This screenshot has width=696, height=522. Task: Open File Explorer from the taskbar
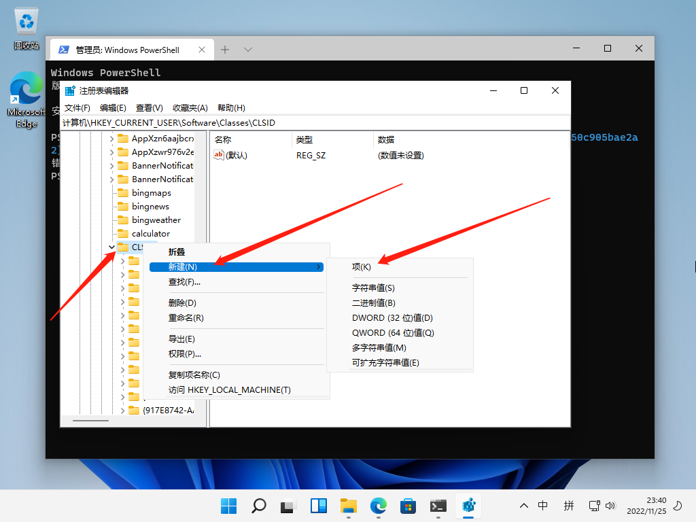point(349,506)
